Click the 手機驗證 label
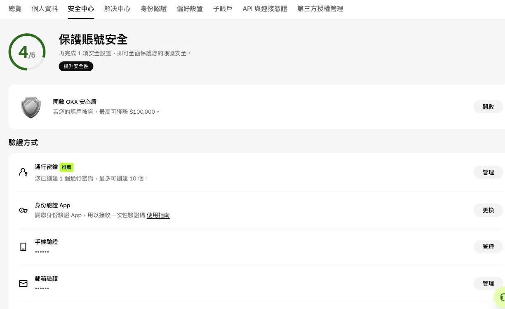 click(x=47, y=242)
